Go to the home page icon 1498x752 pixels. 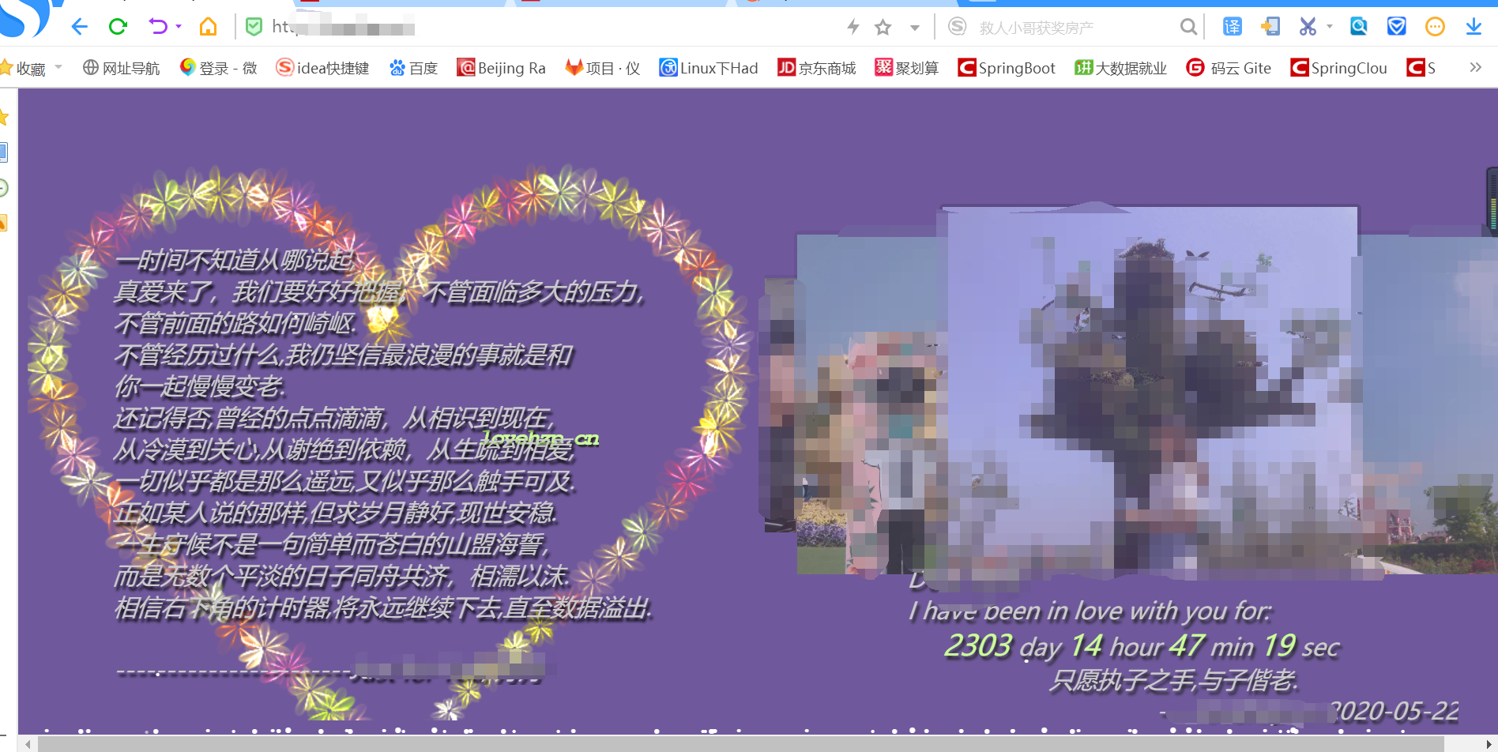[x=208, y=27]
